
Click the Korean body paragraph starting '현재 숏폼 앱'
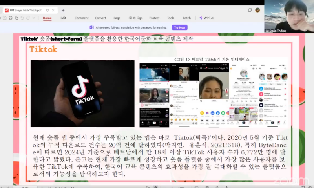tap(160, 155)
